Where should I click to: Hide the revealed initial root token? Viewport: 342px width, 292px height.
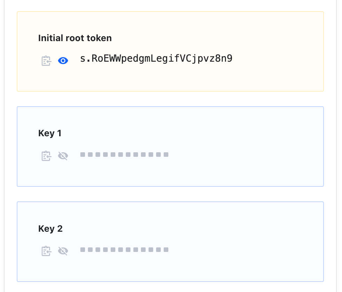coord(63,61)
